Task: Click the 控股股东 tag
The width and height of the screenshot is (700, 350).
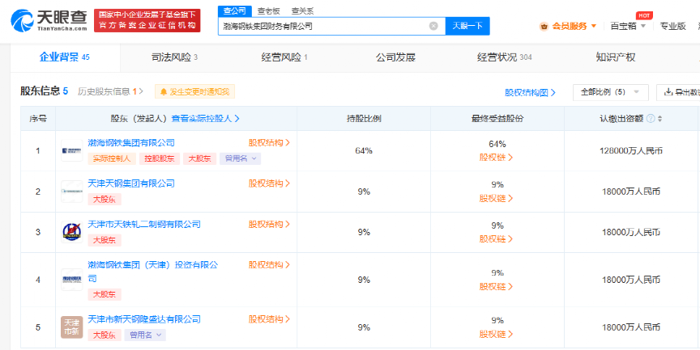Action: pos(160,158)
